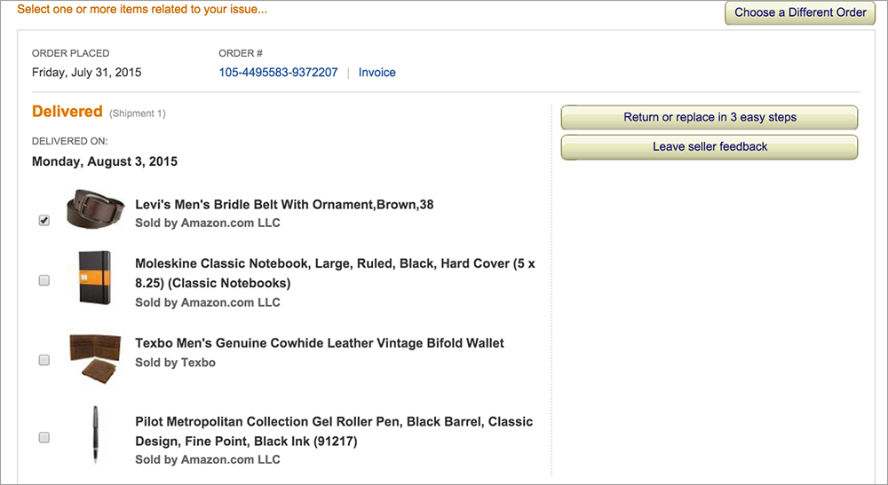Click Leave seller feedback button

[x=710, y=147]
